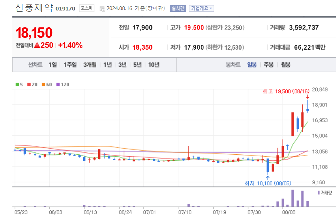Click the 9,160 price axis label
The image size is (336, 222).
[x=319, y=182]
